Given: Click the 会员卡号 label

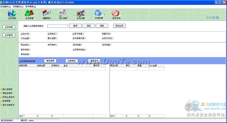Looking at the screenshot, I should pyautogui.click(x=25, y=34).
